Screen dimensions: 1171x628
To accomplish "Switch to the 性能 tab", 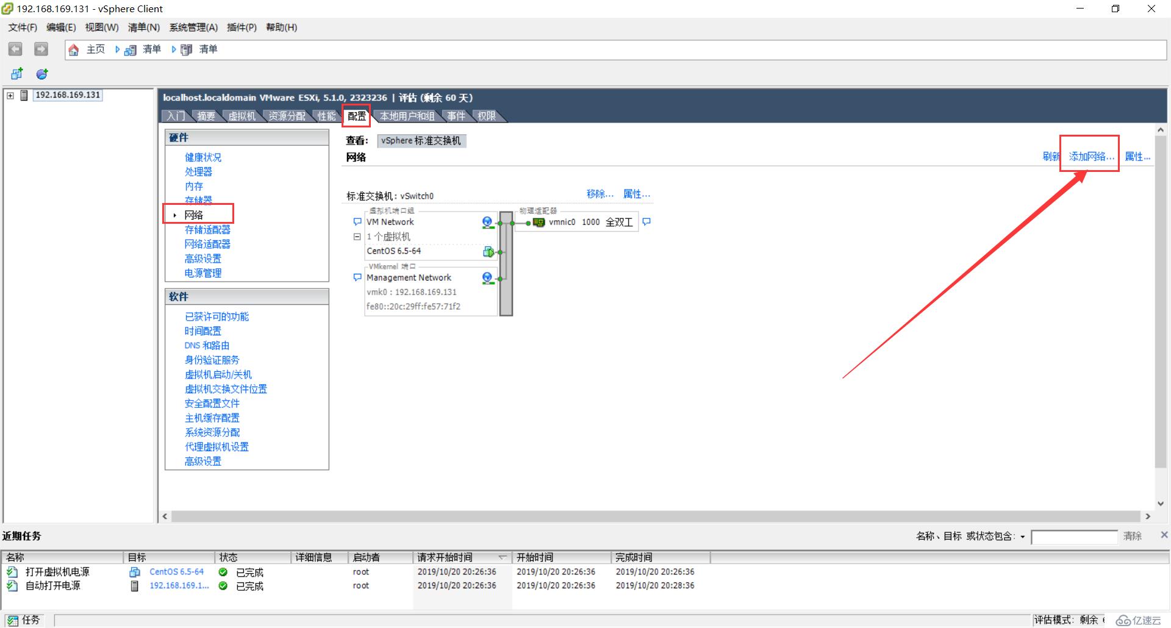I will tap(327, 116).
